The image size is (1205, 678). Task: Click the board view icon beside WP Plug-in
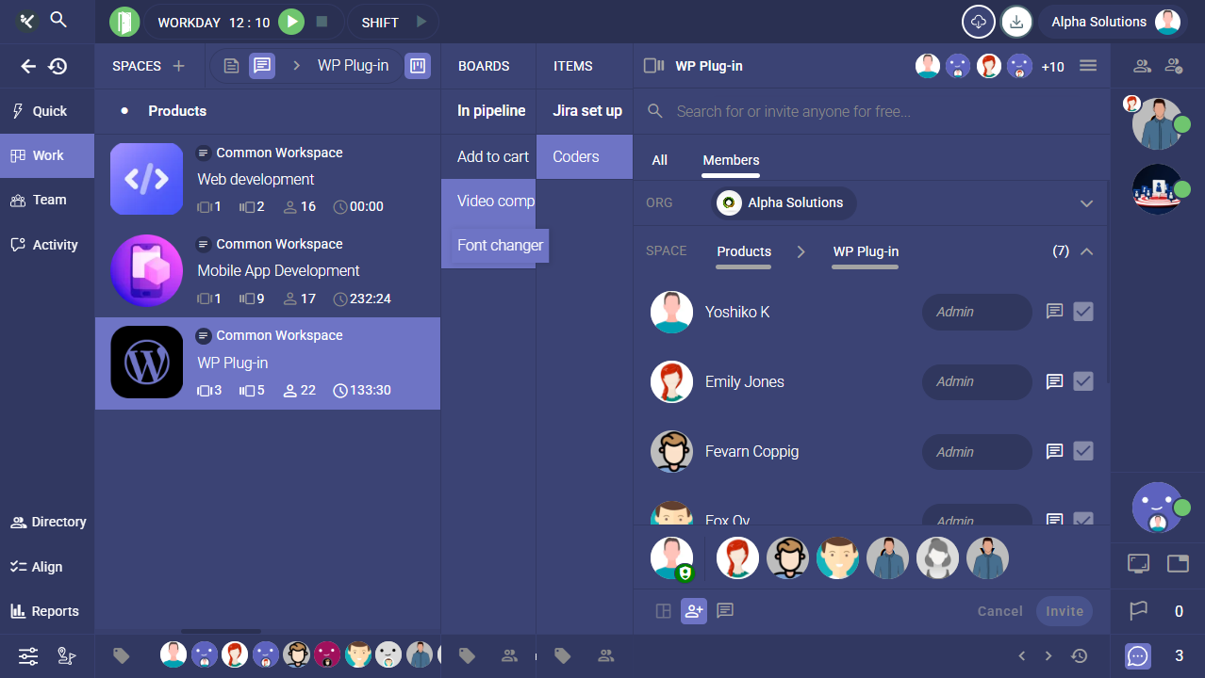[417, 66]
